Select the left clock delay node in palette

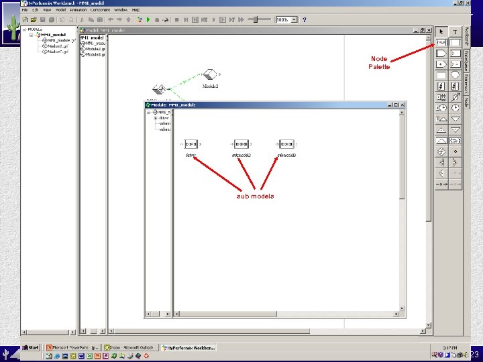coord(441,108)
